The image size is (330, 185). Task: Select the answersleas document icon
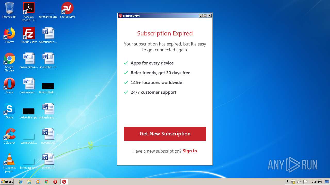pos(29,61)
